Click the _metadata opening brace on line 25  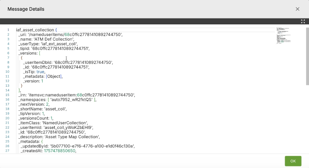tap(42, 141)
